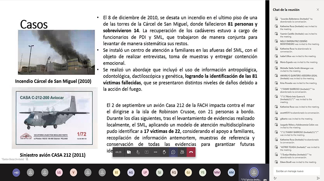324x181 pixels.
Task: Select participant avatar MM
Action: tap(217, 172)
